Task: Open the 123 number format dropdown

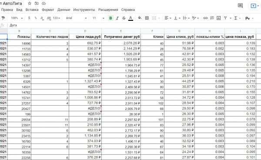Action: tap(57, 18)
